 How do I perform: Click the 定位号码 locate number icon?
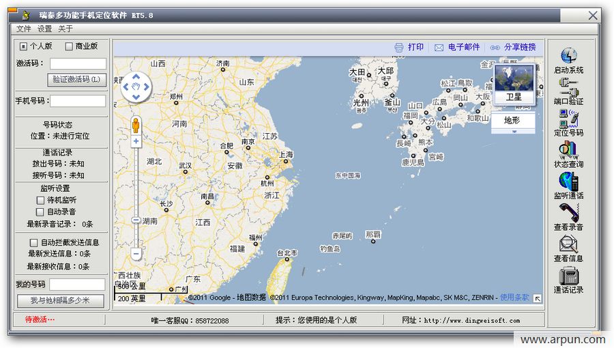[x=568, y=119]
